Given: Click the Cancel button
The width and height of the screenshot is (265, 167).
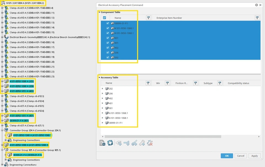Looking at the screenshot, I should [240, 156].
